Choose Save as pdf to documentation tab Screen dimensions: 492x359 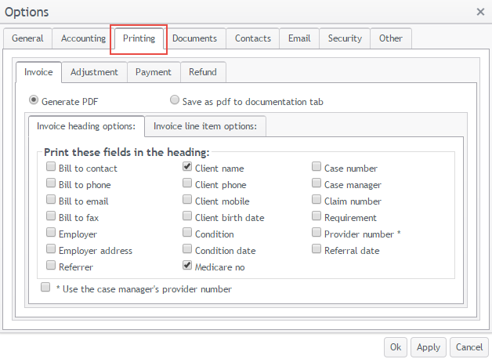click(x=175, y=100)
